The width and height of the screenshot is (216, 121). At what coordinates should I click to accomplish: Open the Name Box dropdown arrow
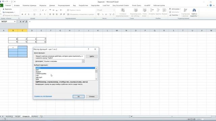[x=15, y=22]
